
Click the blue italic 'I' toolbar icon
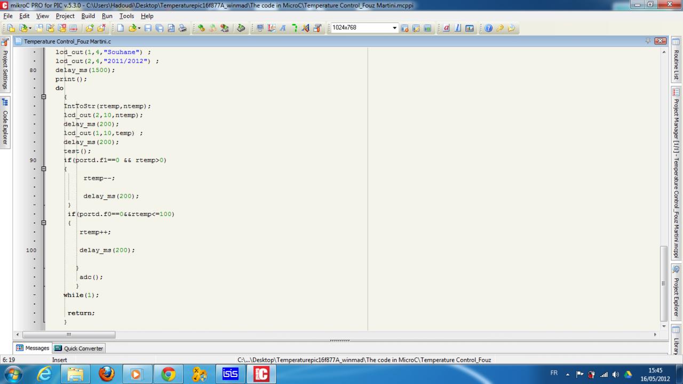tap(458, 28)
